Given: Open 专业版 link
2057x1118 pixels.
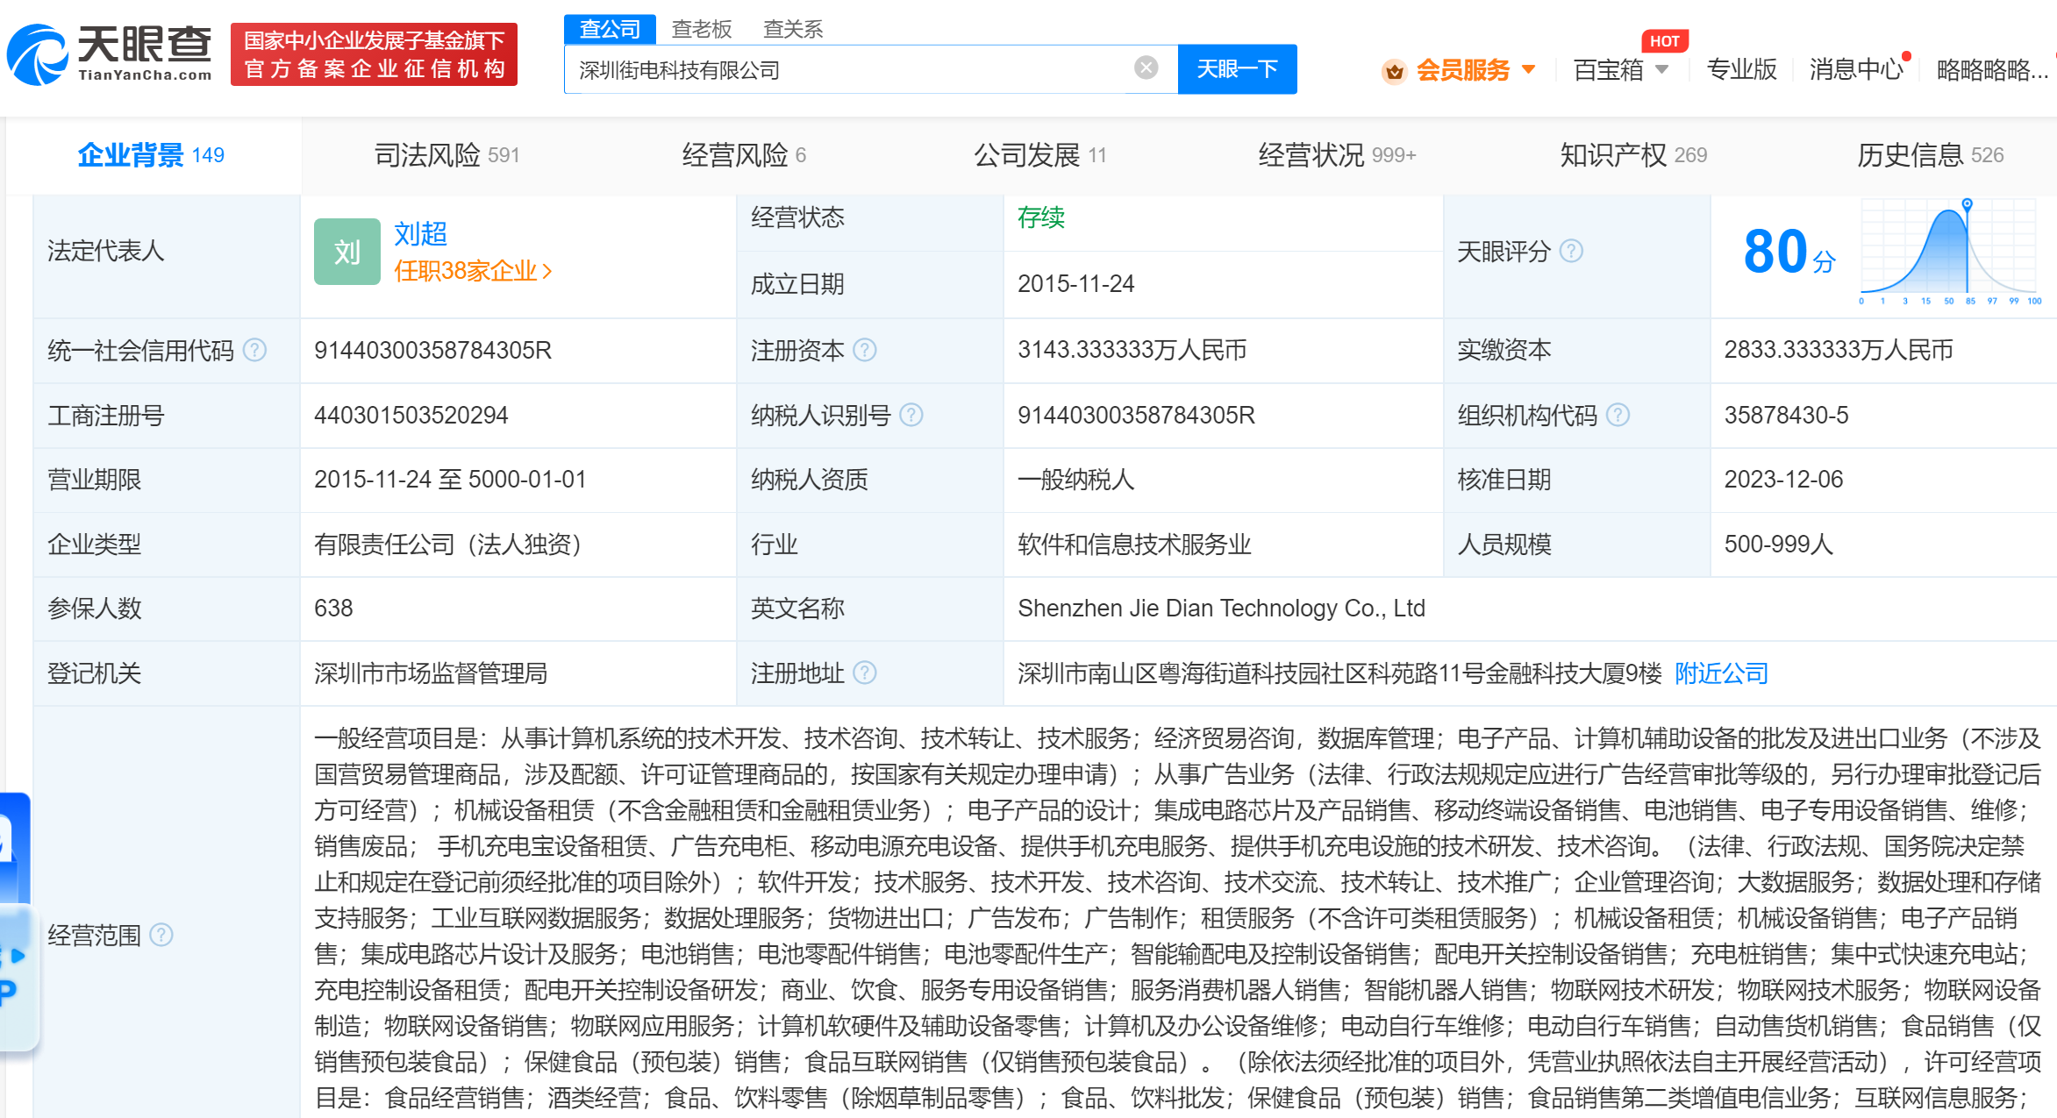Looking at the screenshot, I should pos(1741,69).
